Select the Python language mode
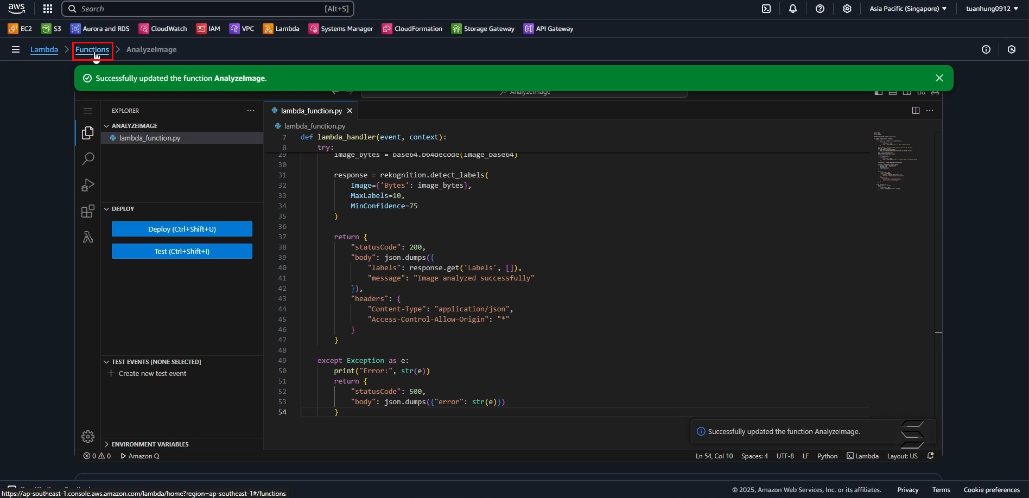Viewport: 1029px width, 498px height. (x=828, y=456)
